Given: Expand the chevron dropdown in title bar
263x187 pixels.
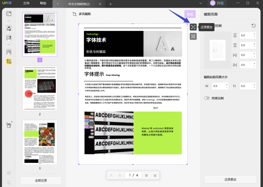Looking at the screenshot, I should 201,3.
